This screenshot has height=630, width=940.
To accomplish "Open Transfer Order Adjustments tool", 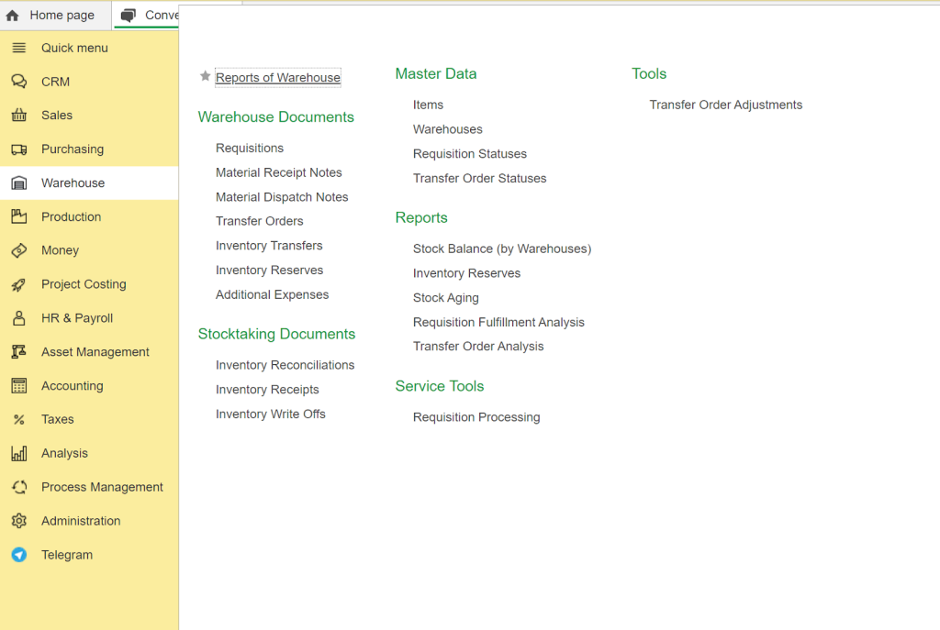I will click(725, 105).
